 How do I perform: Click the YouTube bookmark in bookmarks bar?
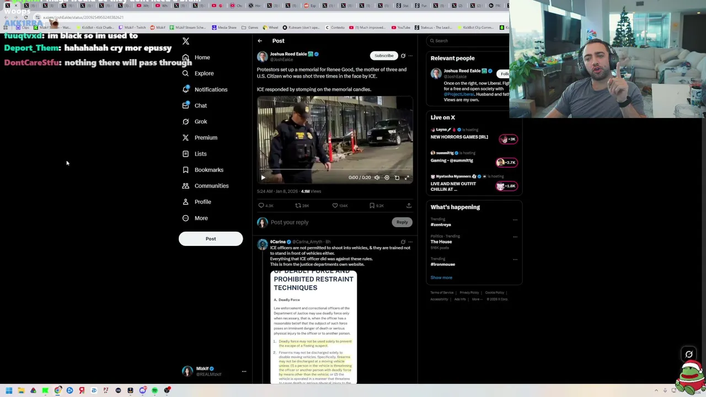pyautogui.click(x=401, y=28)
